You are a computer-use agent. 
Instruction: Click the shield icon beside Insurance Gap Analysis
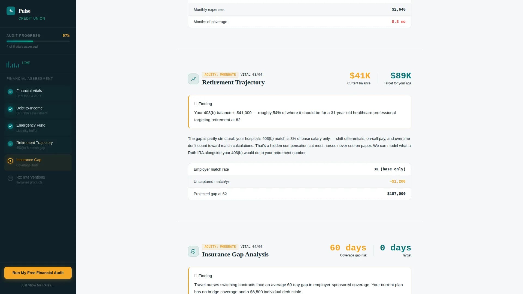click(193, 251)
